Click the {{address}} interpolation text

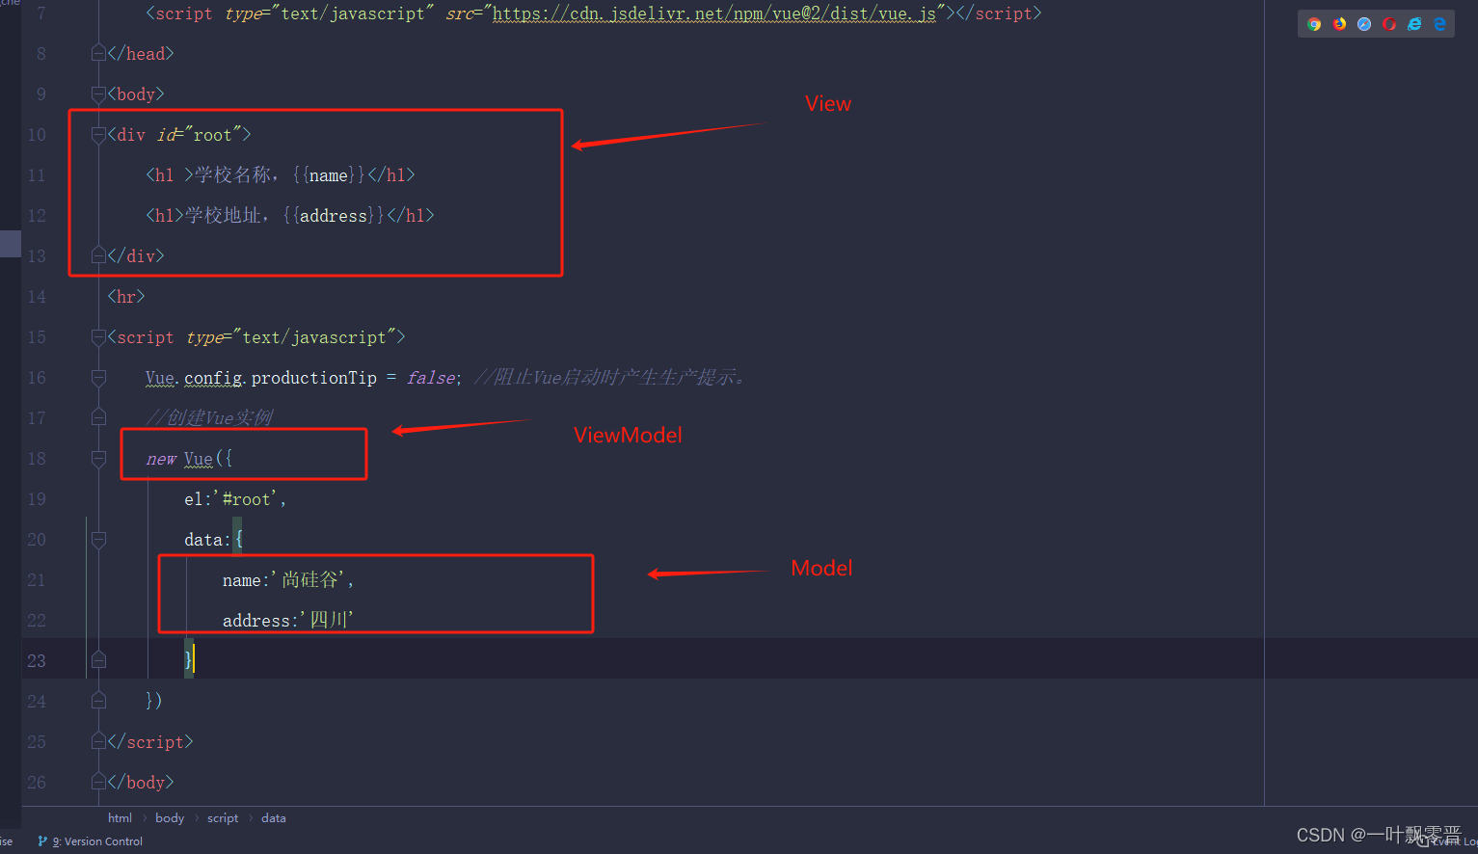click(x=334, y=216)
